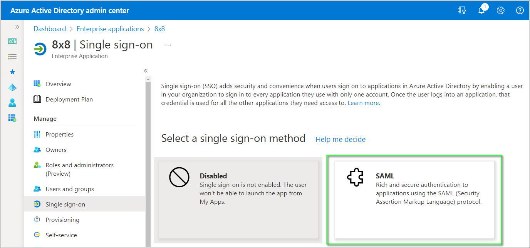Open the notifications bell icon
Image resolution: width=530 pixels, height=248 pixels.
(482, 10)
